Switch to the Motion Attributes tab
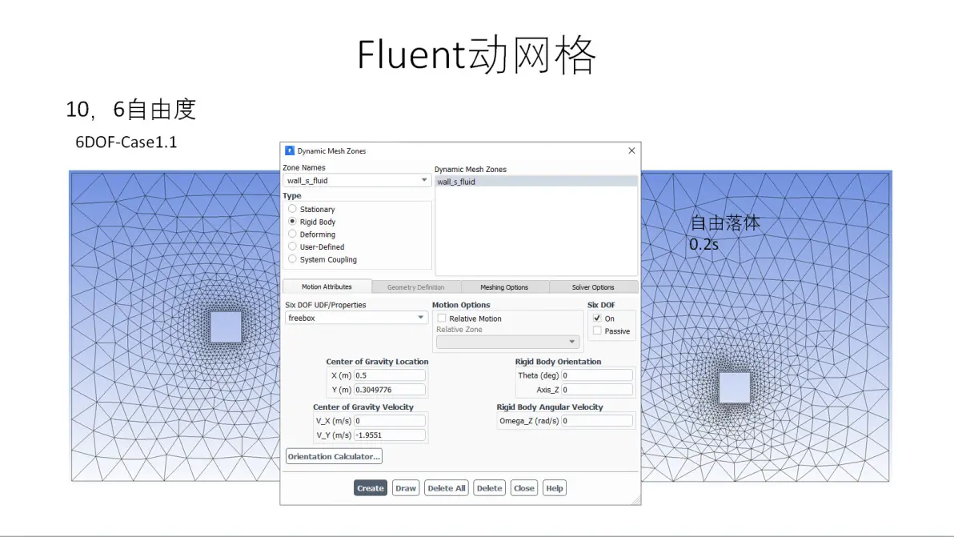 click(327, 287)
